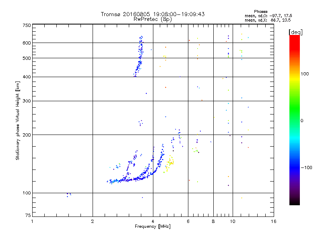This screenshot has width=322, height=241.
Task: Click the x-axis tick label '6'
Action: [188, 221]
